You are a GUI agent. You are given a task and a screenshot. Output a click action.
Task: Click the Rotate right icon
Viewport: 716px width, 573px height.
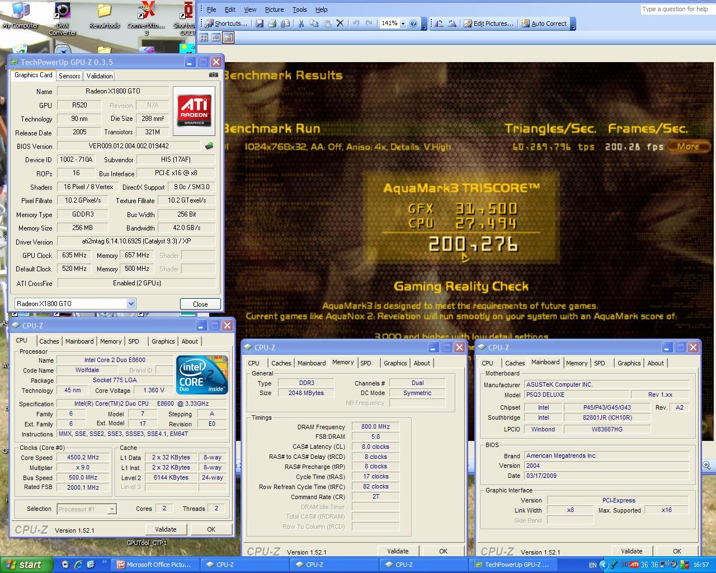point(452,24)
